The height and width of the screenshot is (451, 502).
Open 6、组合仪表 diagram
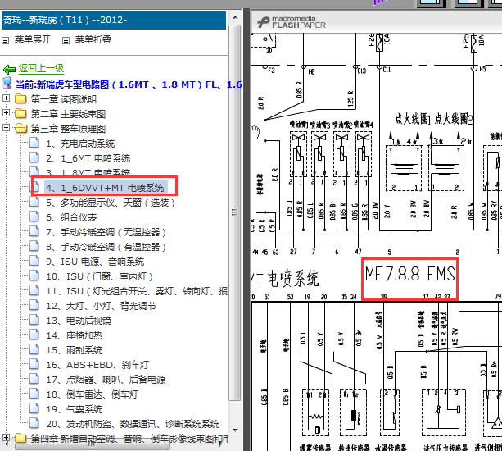click(71, 217)
